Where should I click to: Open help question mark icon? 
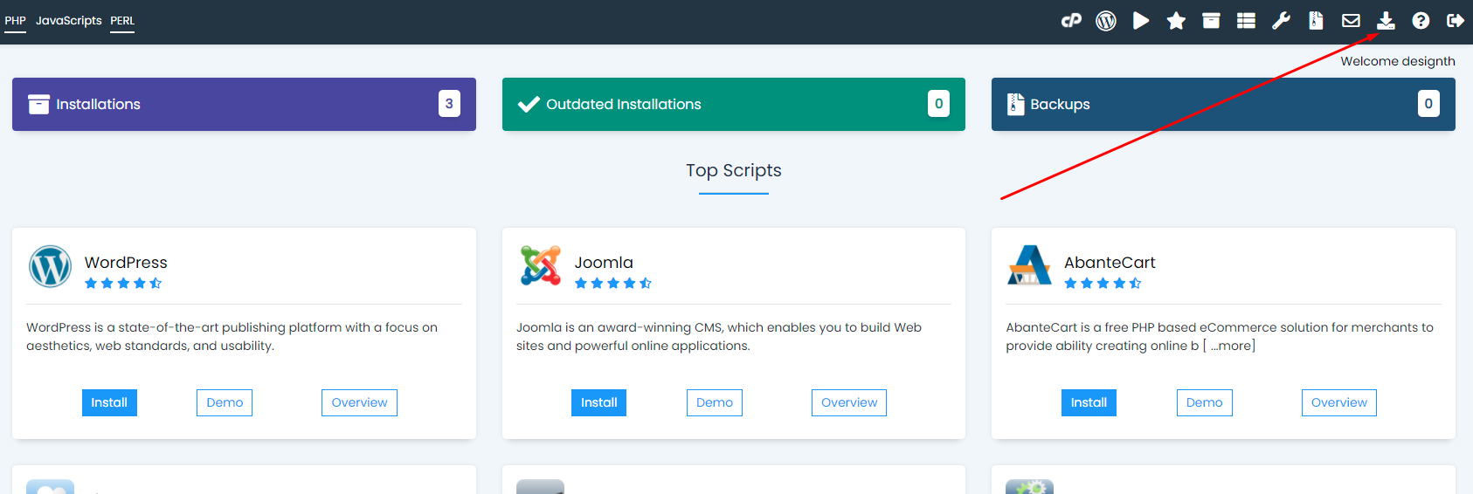[1421, 21]
